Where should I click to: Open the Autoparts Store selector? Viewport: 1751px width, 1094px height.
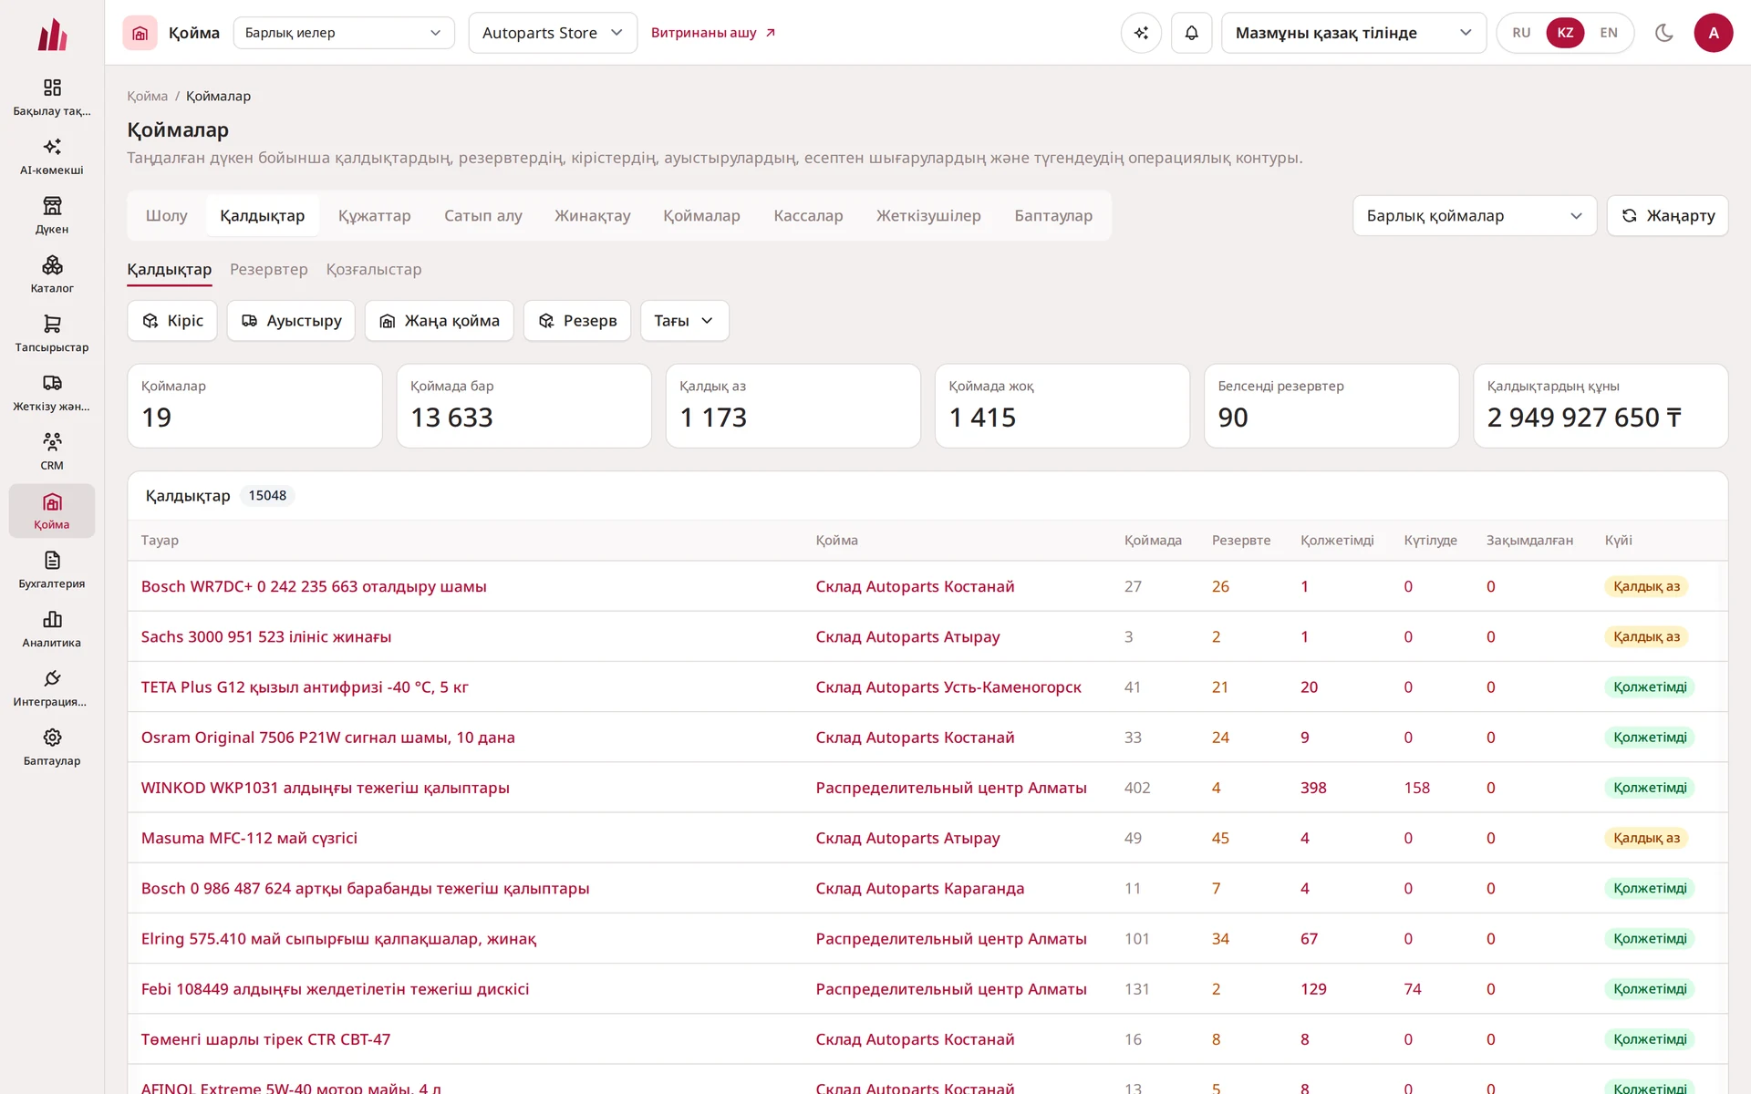coord(553,33)
